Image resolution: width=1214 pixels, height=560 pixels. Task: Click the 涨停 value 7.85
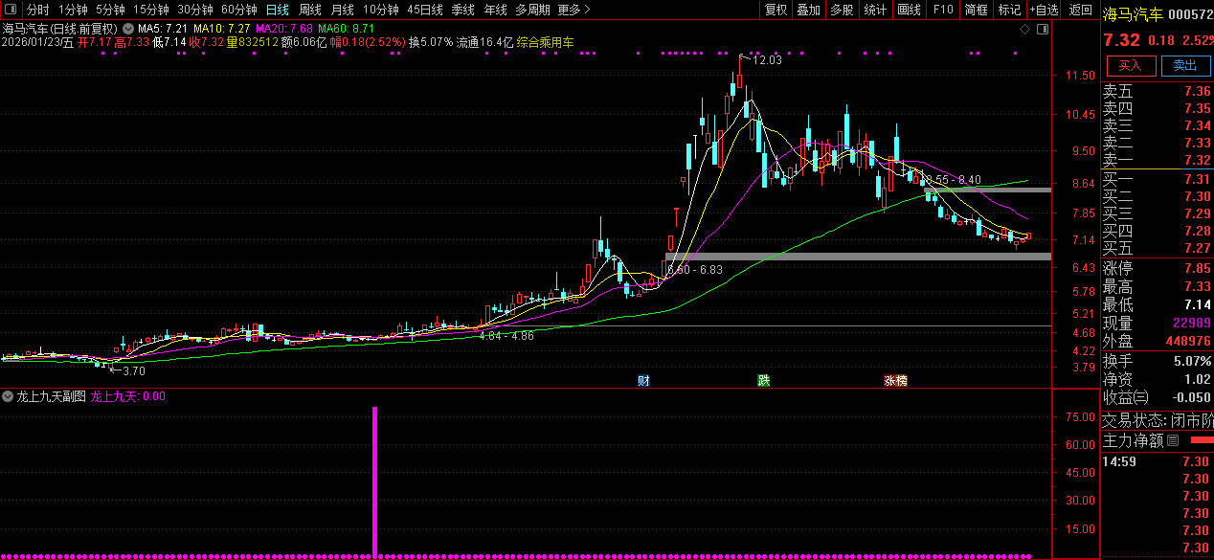pyautogui.click(x=1197, y=268)
